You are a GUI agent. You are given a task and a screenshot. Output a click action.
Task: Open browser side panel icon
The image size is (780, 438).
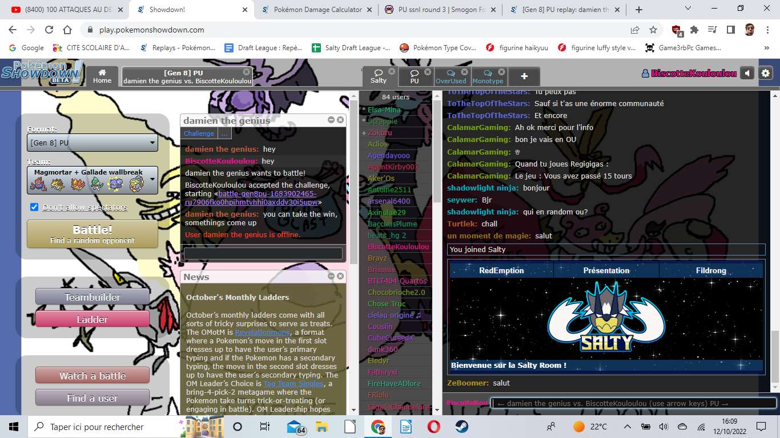(730, 30)
